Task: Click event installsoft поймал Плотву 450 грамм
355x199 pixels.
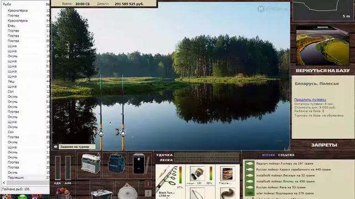Action: (285, 181)
